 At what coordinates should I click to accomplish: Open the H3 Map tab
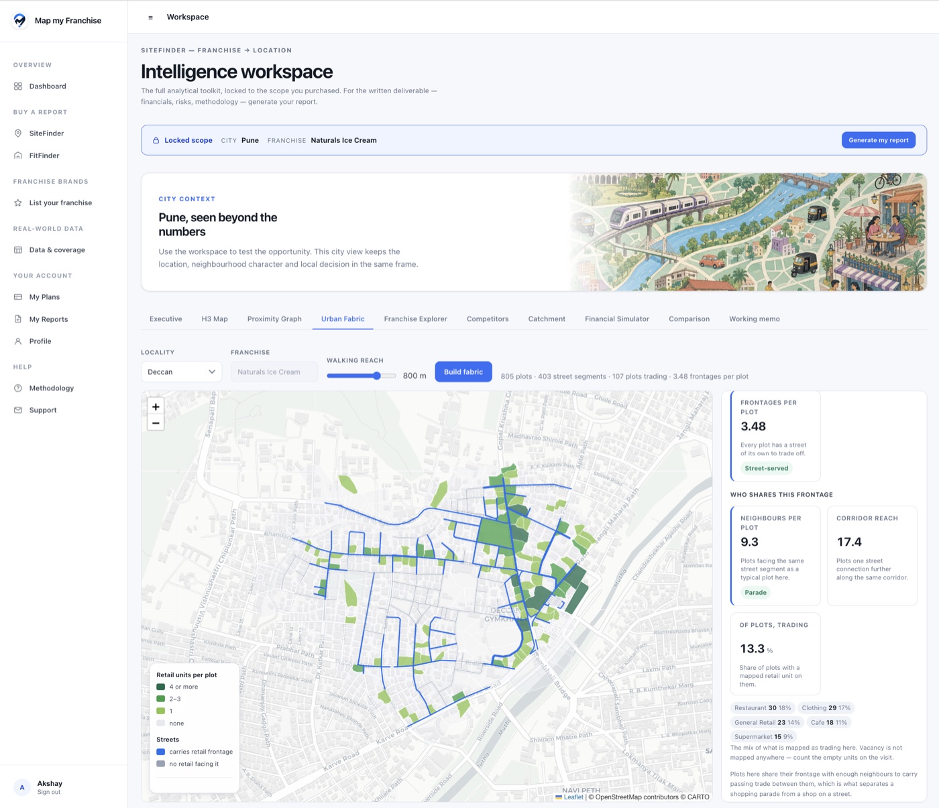215,319
